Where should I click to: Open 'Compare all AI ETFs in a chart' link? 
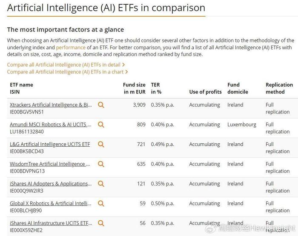(67, 72)
